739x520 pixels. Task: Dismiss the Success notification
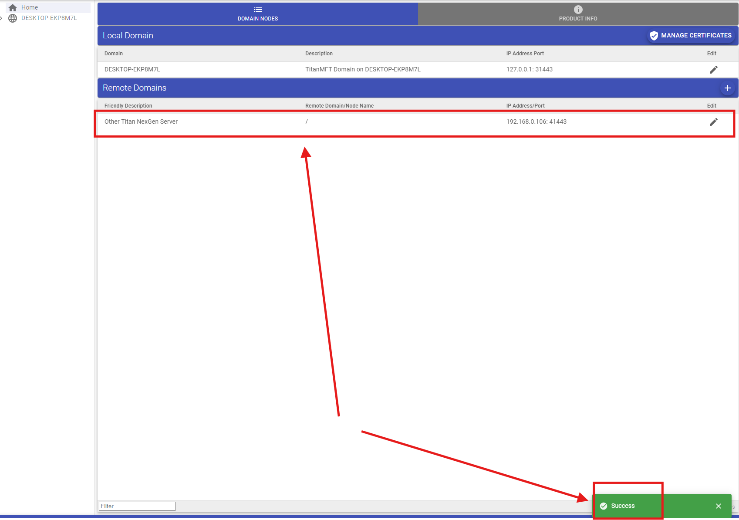719,506
